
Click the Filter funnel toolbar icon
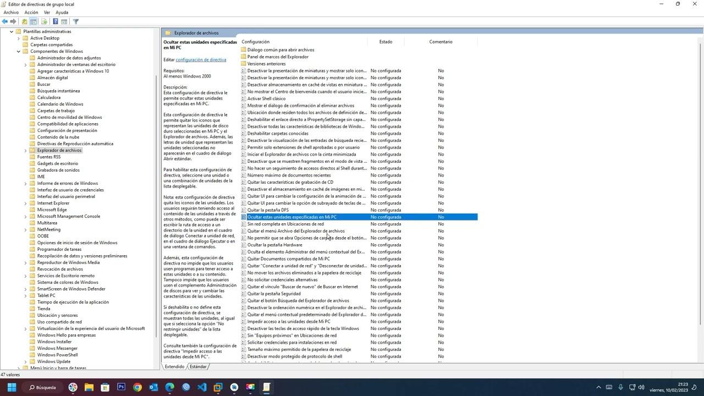tap(76, 21)
